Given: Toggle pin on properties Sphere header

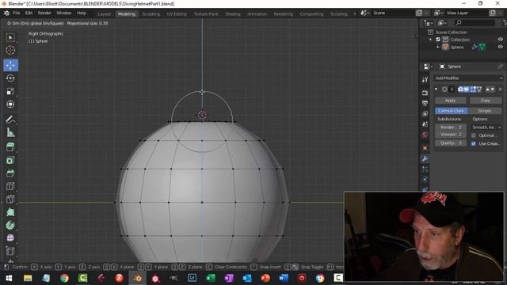Looking at the screenshot, I should 500,66.
